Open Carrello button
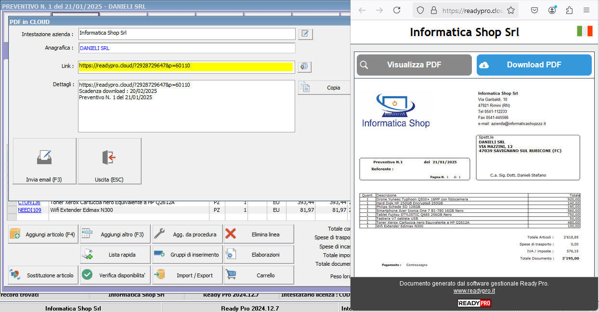599x312 pixels. pyautogui.click(x=259, y=275)
